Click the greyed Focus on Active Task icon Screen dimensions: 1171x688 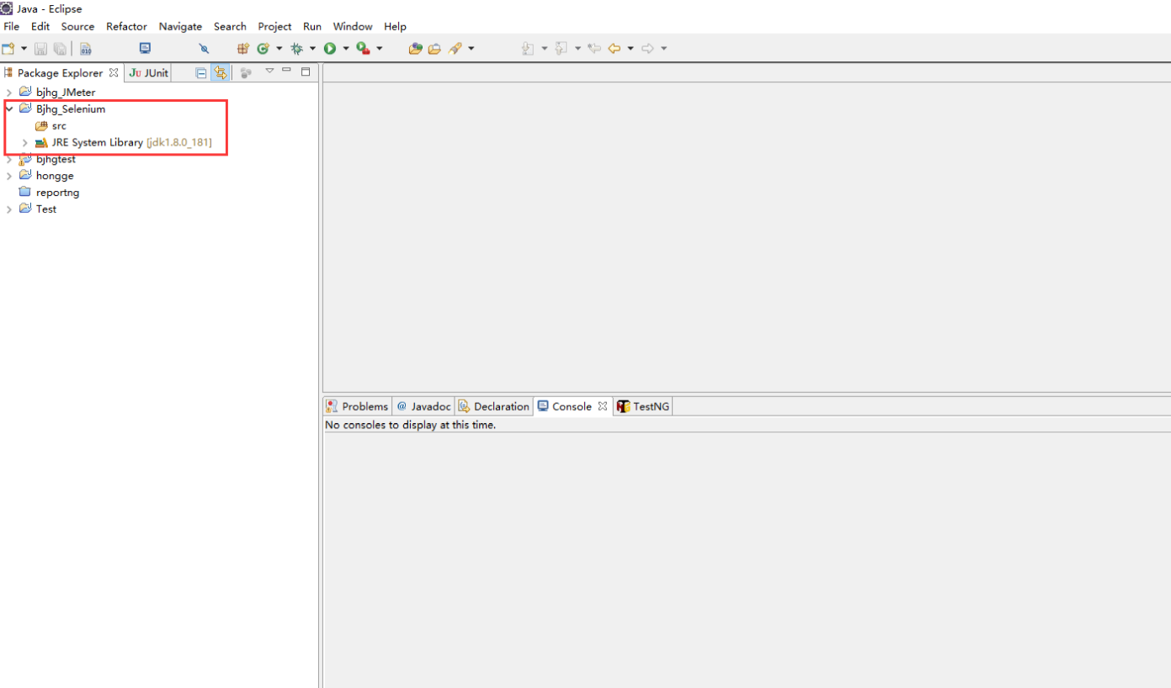[x=246, y=73]
